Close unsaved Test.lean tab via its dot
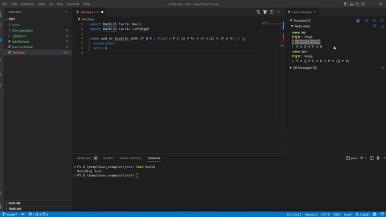The height and width of the screenshot is (217, 386). click(x=102, y=12)
